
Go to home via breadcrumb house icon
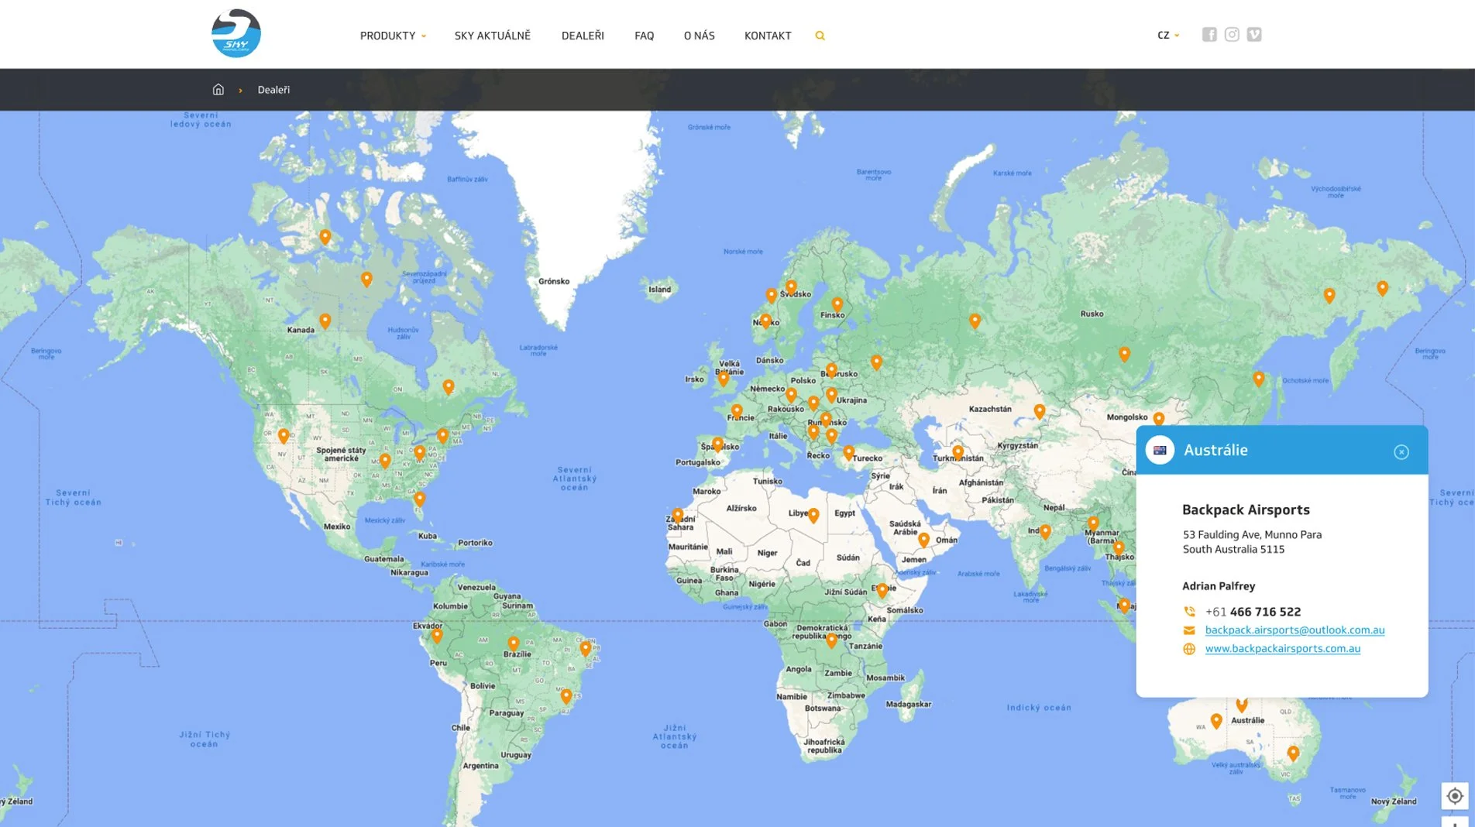click(x=218, y=90)
